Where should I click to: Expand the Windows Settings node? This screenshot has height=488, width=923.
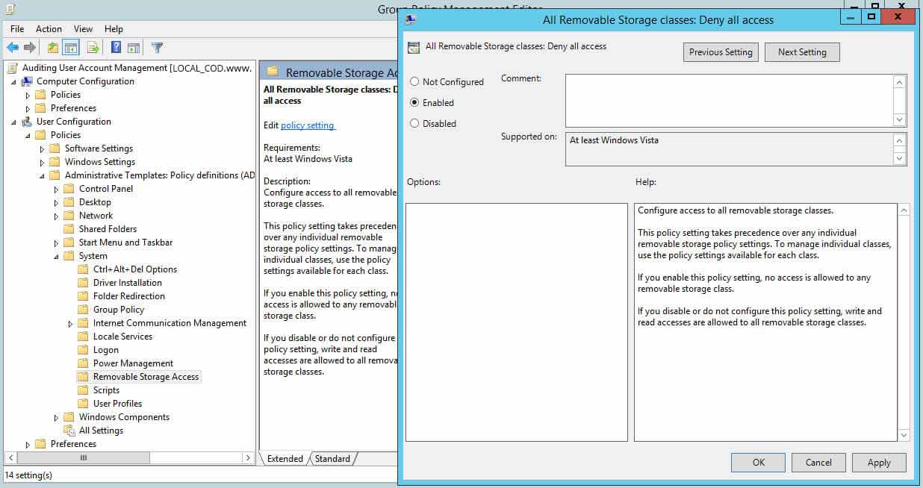point(43,163)
